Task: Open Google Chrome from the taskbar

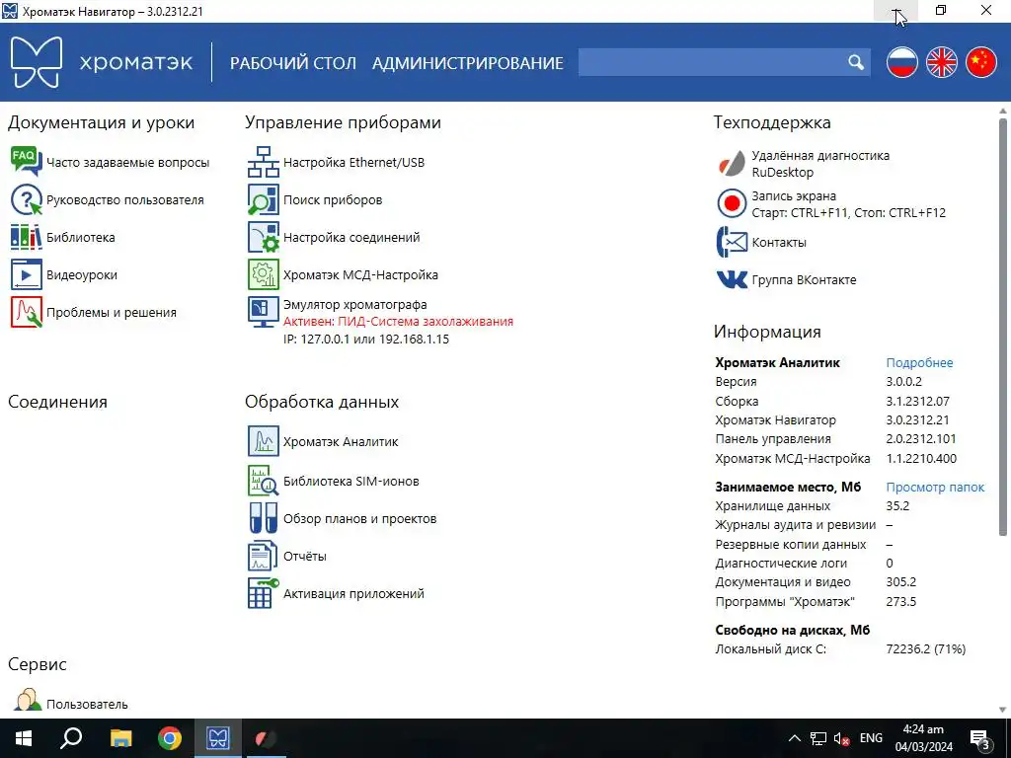Action: tap(170, 738)
